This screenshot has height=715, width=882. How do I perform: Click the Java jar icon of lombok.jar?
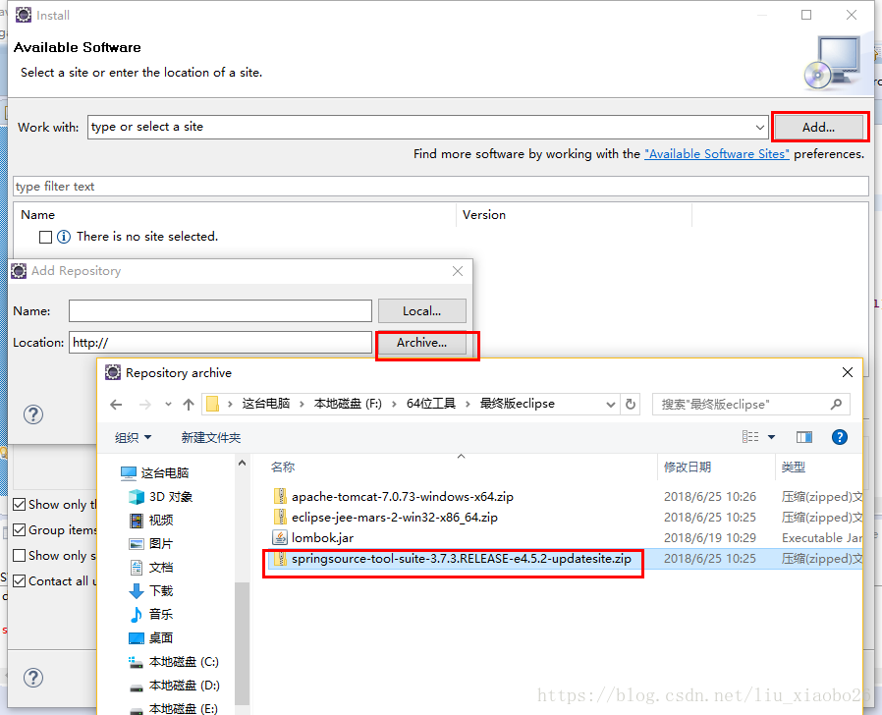[280, 537]
